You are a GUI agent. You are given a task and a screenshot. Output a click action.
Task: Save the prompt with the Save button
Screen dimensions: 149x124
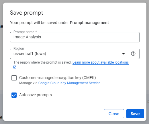tap(135, 114)
